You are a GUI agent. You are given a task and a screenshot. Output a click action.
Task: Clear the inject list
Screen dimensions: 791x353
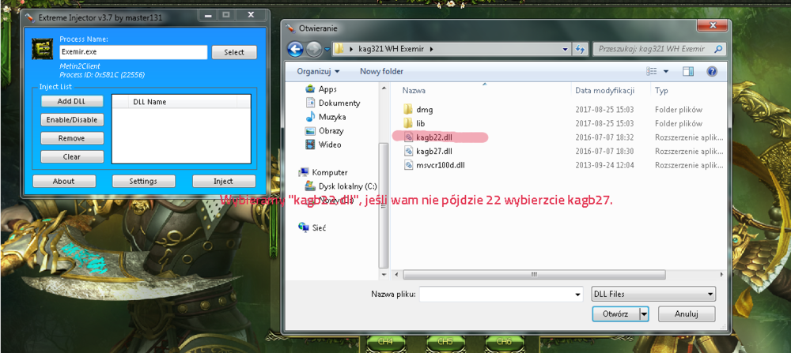coord(72,156)
